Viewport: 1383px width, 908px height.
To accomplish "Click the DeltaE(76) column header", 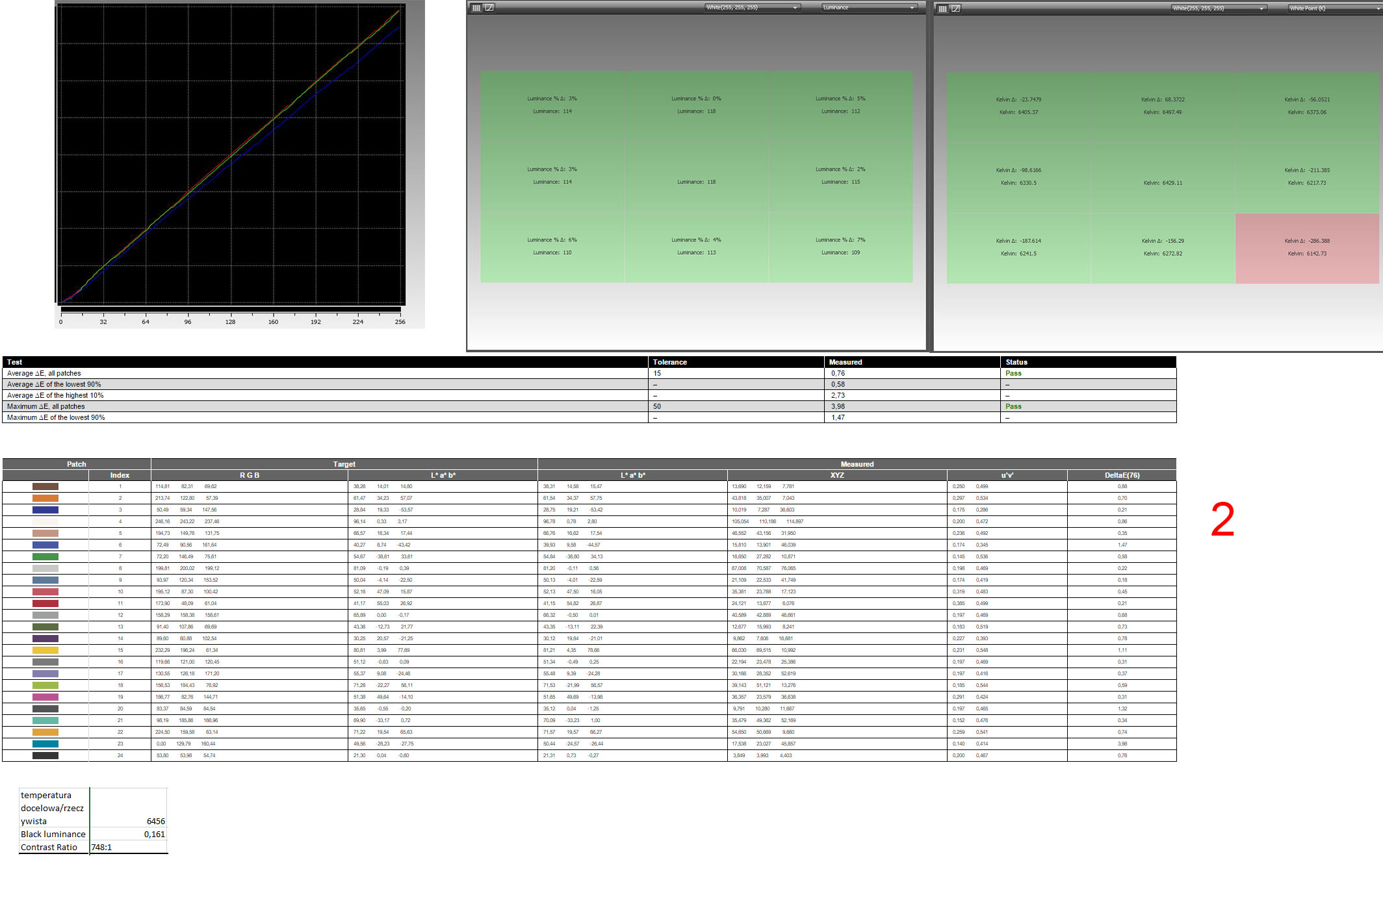I will (1122, 476).
